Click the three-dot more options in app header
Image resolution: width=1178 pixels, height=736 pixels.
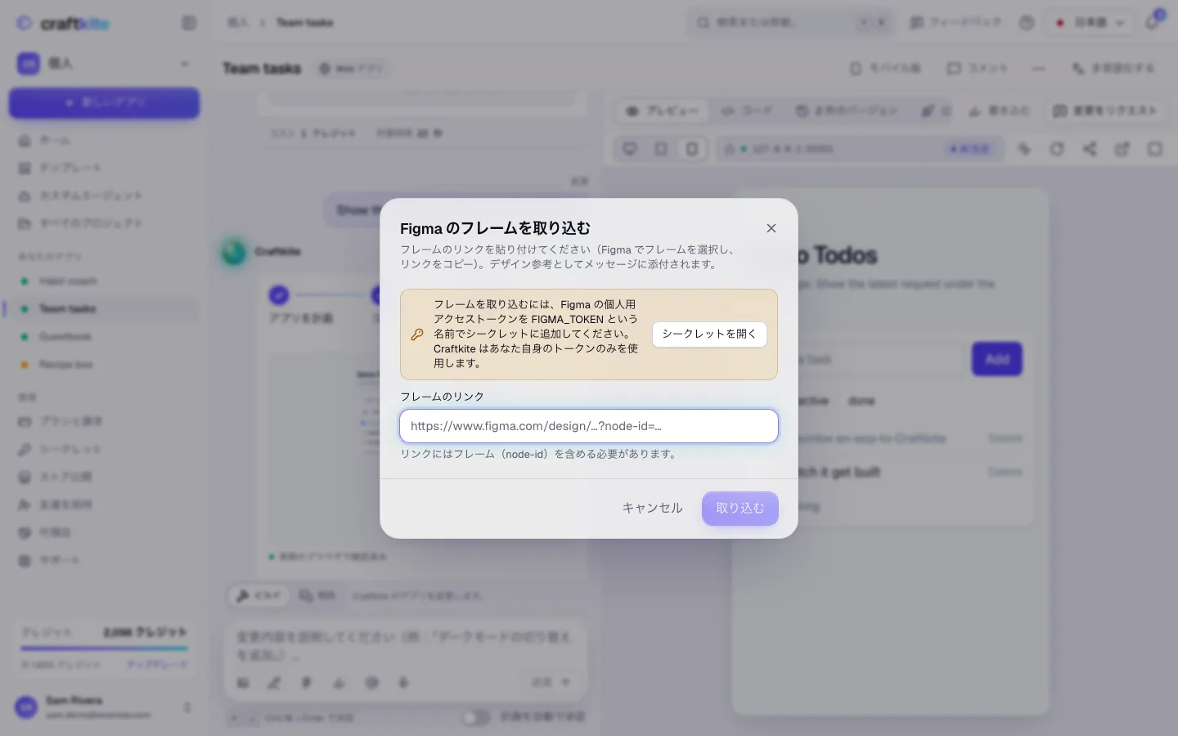coord(1038,69)
